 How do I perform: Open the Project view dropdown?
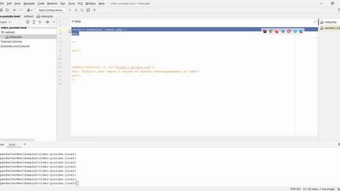click(x=5, y=22)
